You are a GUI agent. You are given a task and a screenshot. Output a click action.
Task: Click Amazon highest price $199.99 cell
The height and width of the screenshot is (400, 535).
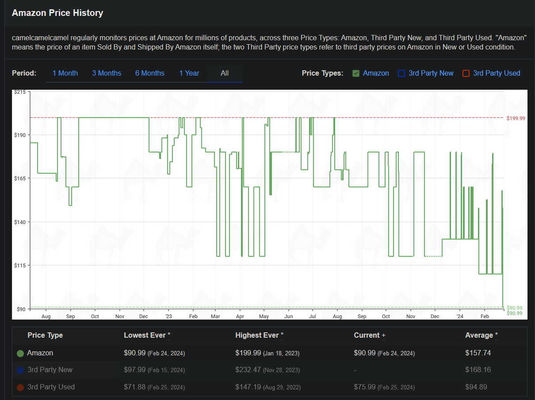pos(267,353)
